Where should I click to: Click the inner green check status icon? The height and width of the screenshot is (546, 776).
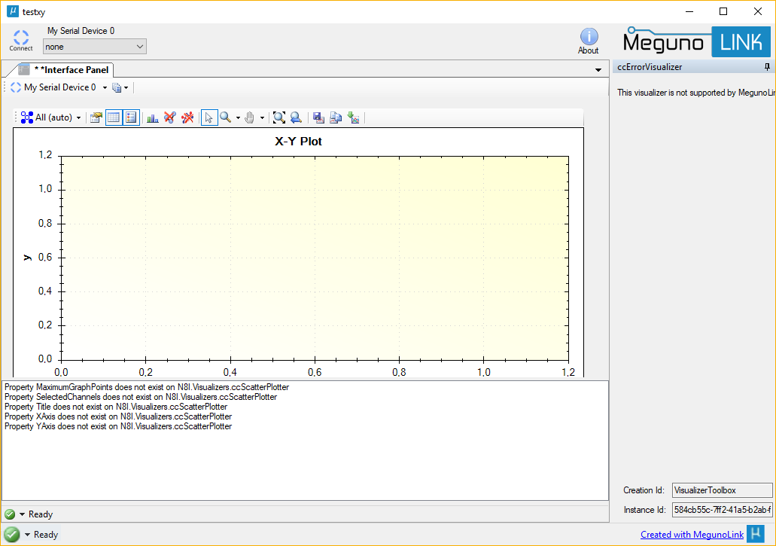point(10,514)
